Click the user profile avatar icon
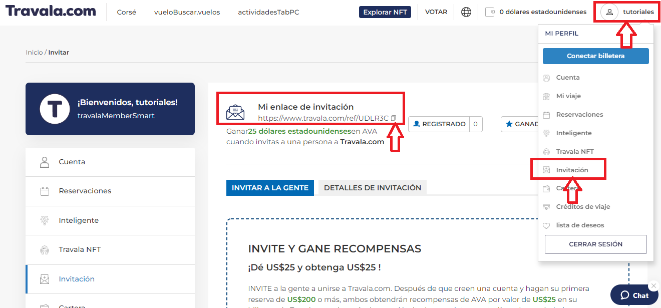 click(609, 12)
